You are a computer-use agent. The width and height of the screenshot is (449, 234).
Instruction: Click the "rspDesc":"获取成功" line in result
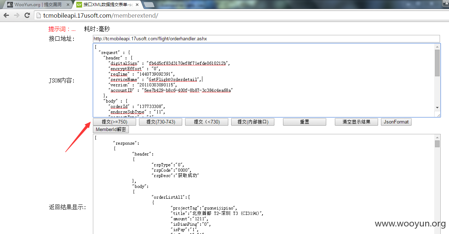click(x=175, y=175)
